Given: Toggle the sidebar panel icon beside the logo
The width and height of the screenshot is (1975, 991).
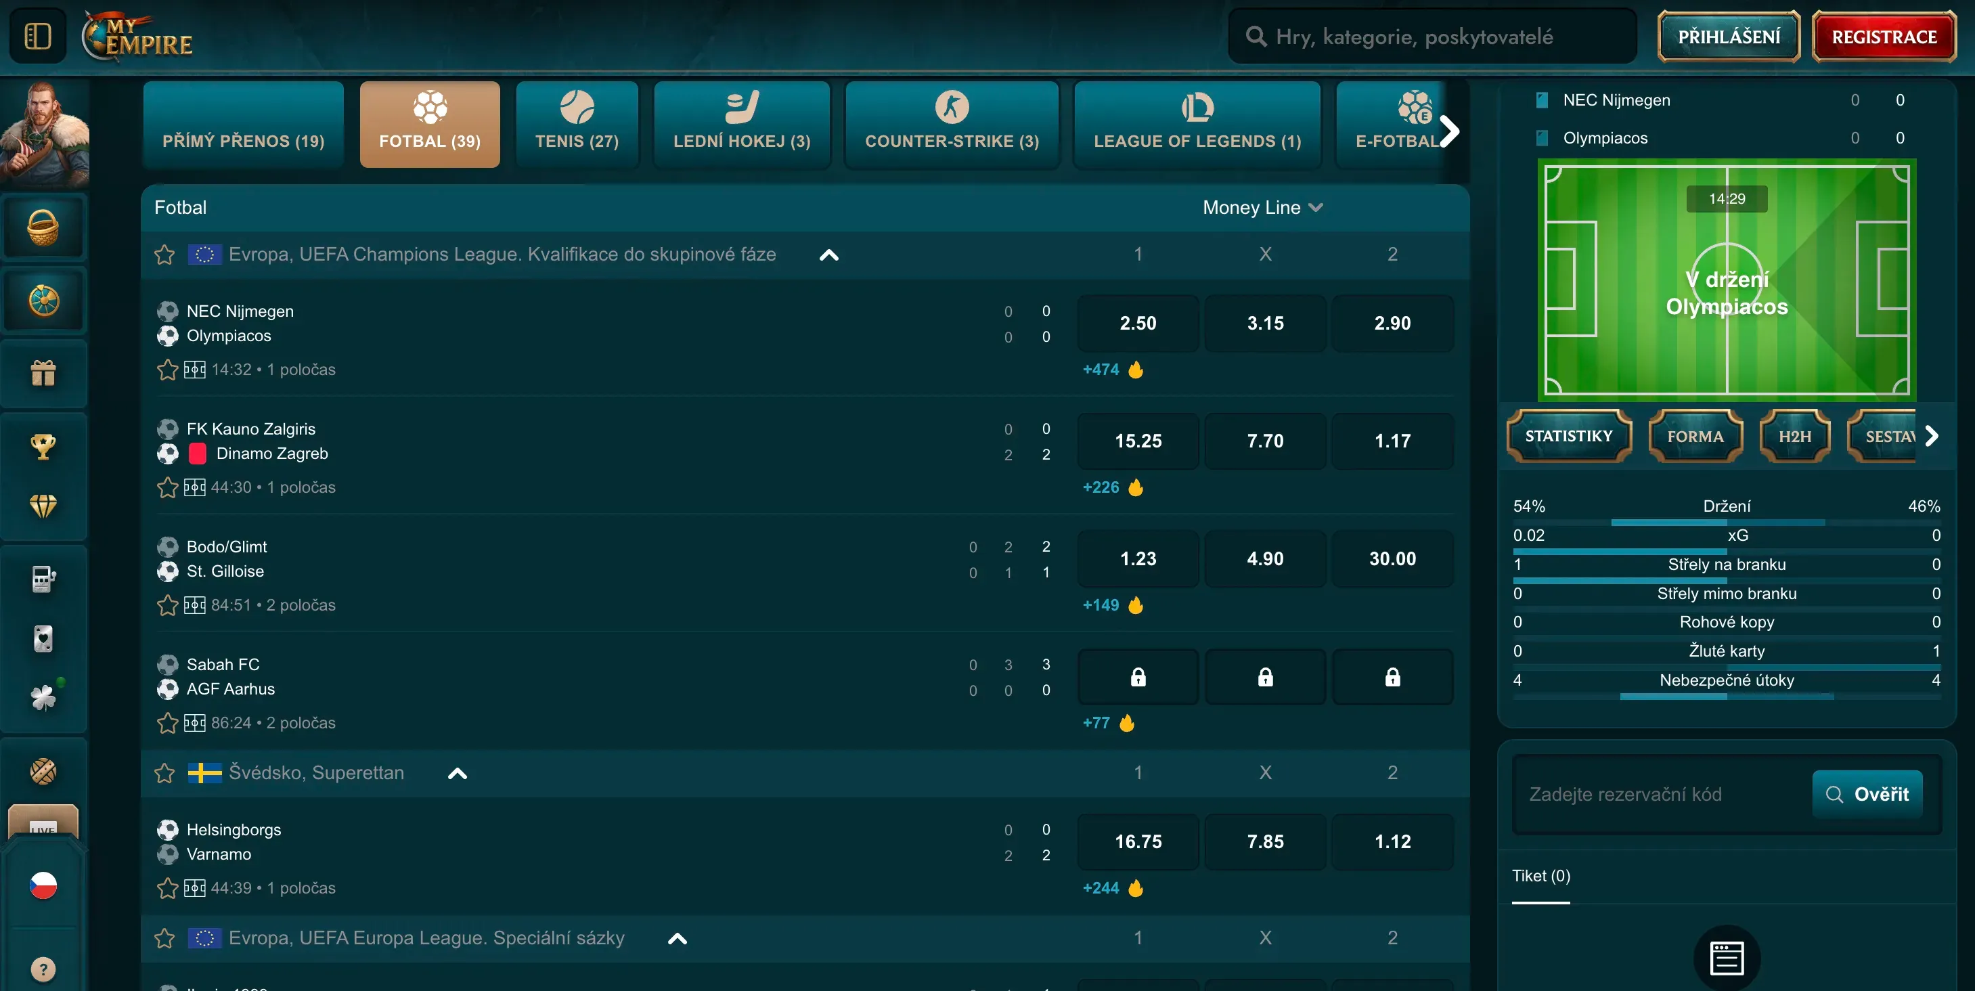Looking at the screenshot, I should pyautogui.click(x=38, y=36).
